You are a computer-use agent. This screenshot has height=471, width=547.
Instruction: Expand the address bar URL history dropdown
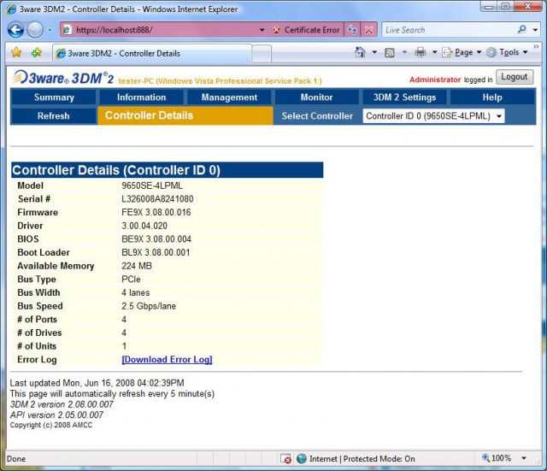pyautogui.click(x=262, y=31)
